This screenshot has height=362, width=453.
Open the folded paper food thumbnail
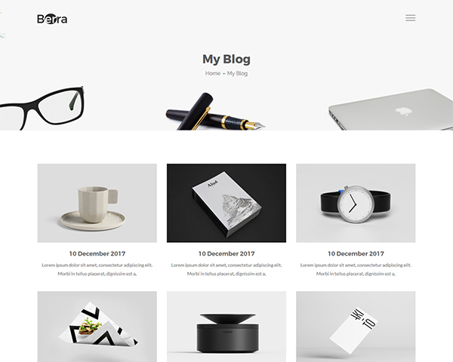pyautogui.click(x=97, y=327)
